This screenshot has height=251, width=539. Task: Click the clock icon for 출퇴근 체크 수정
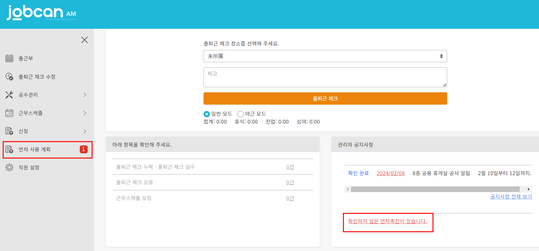(x=9, y=77)
